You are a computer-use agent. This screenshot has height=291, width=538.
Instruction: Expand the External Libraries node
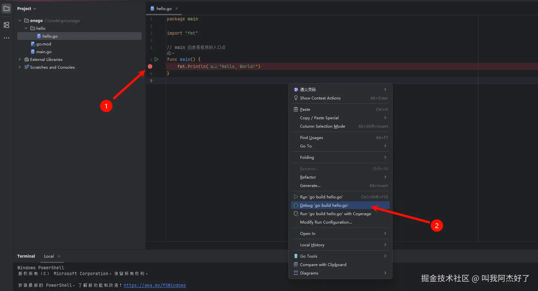(20, 59)
